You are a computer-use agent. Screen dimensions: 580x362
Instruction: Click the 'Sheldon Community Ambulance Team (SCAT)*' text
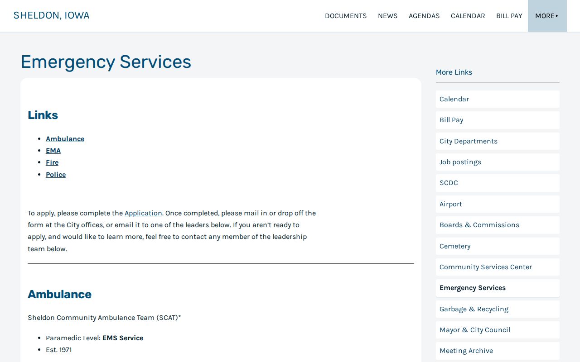[x=104, y=318]
